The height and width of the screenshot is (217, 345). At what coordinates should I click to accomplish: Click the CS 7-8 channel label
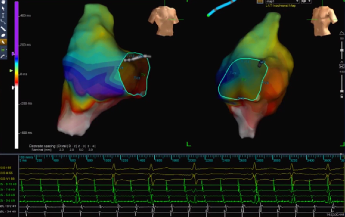(x=8, y=190)
